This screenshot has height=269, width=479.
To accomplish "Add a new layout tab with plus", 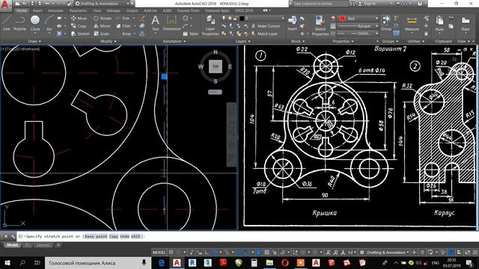I will [58, 245].
